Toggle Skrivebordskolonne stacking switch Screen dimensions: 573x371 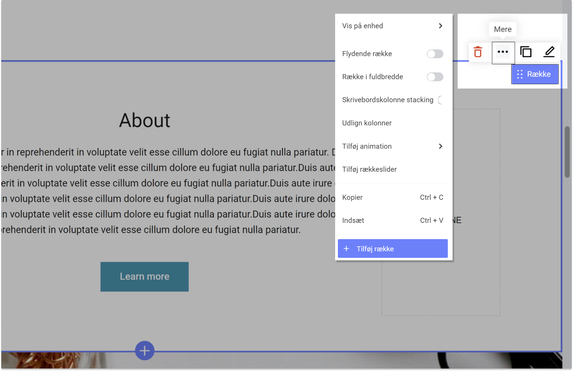point(441,100)
